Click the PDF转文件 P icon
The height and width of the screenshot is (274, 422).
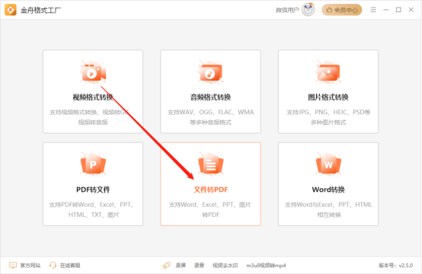pos(93,164)
